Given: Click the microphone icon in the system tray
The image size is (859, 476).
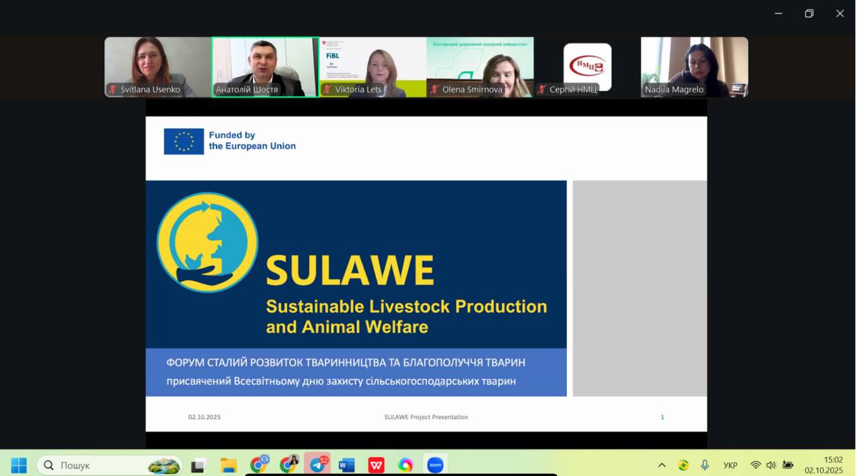Looking at the screenshot, I should pyautogui.click(x=705, y=465).
